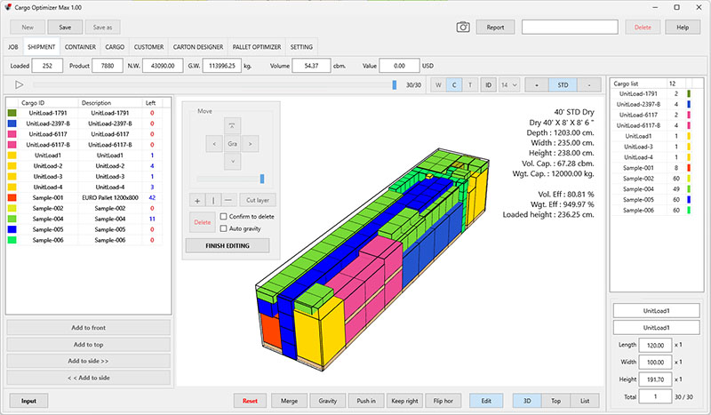This screenshot has width=711, height=415.
Task: Click the Push in button
Action: point(366,401)
